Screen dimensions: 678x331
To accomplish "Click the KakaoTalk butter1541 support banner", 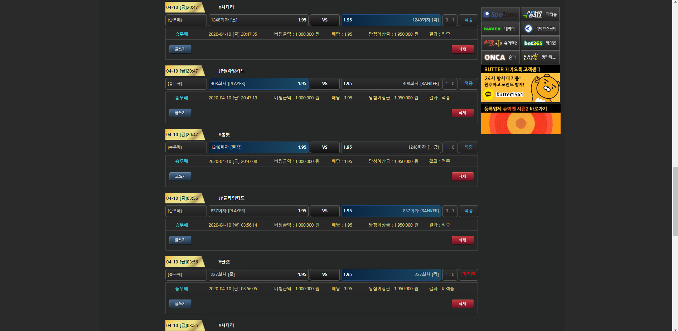I will point(520,88).
